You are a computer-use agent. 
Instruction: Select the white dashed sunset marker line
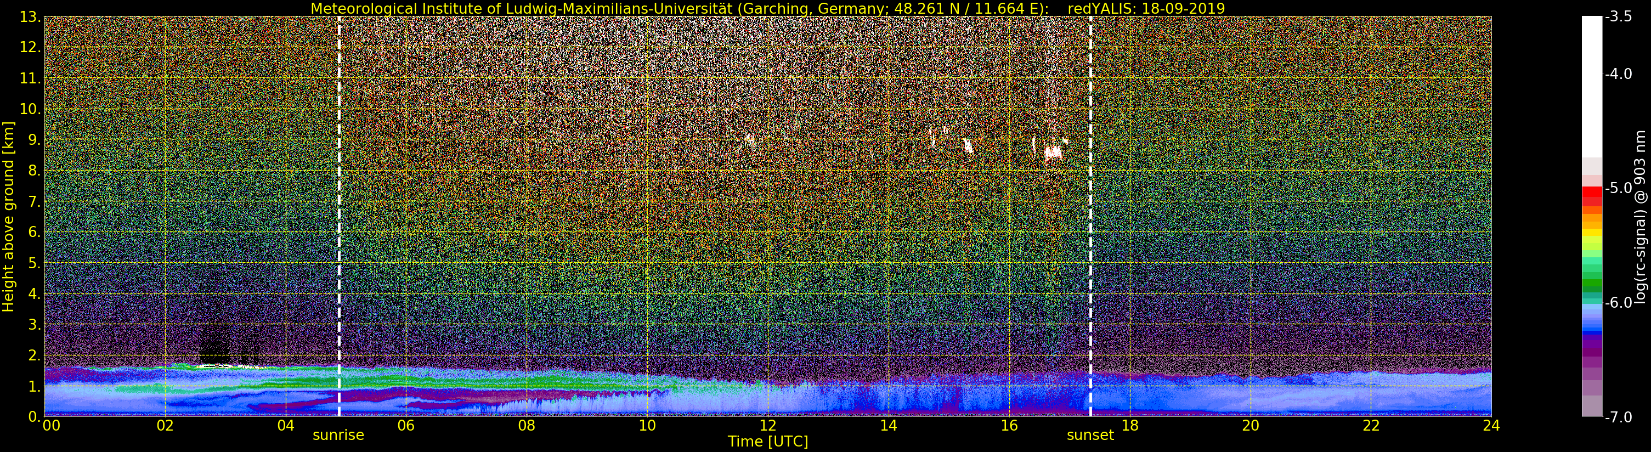tap(1090, 216)
